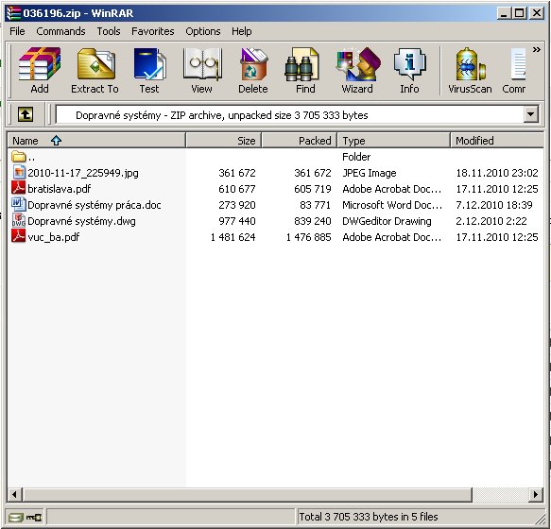This screenshot has width=551, height=529.
Task: Open the archive path dropdown arrow
Action: point(530,114)
